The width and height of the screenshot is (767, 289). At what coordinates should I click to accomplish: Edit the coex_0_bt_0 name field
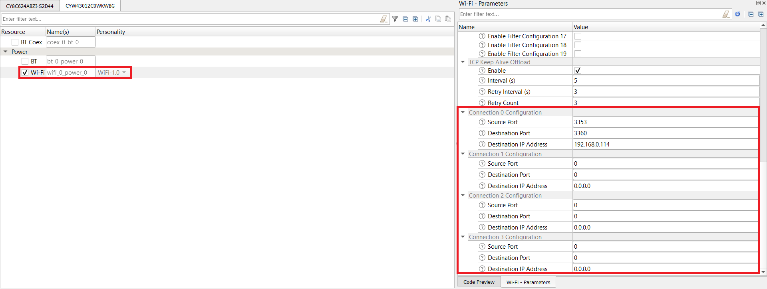pos(71,42)
